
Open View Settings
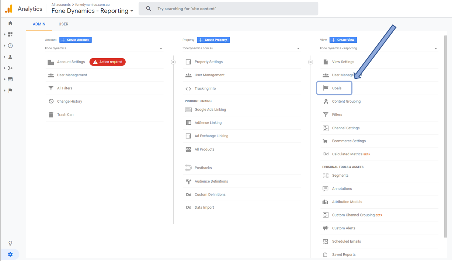343,62
